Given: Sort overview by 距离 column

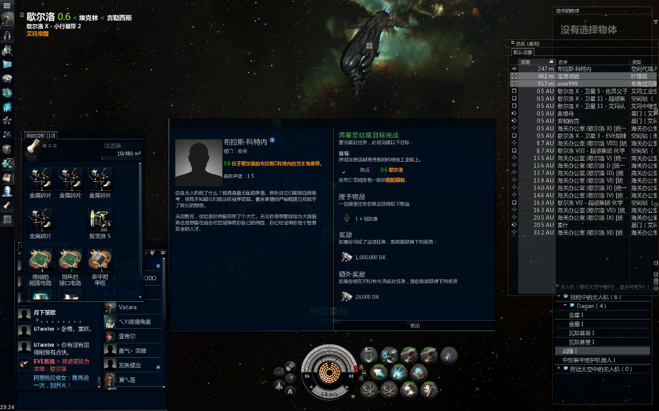Looking at the screenshot, I should tap(533, 61).
